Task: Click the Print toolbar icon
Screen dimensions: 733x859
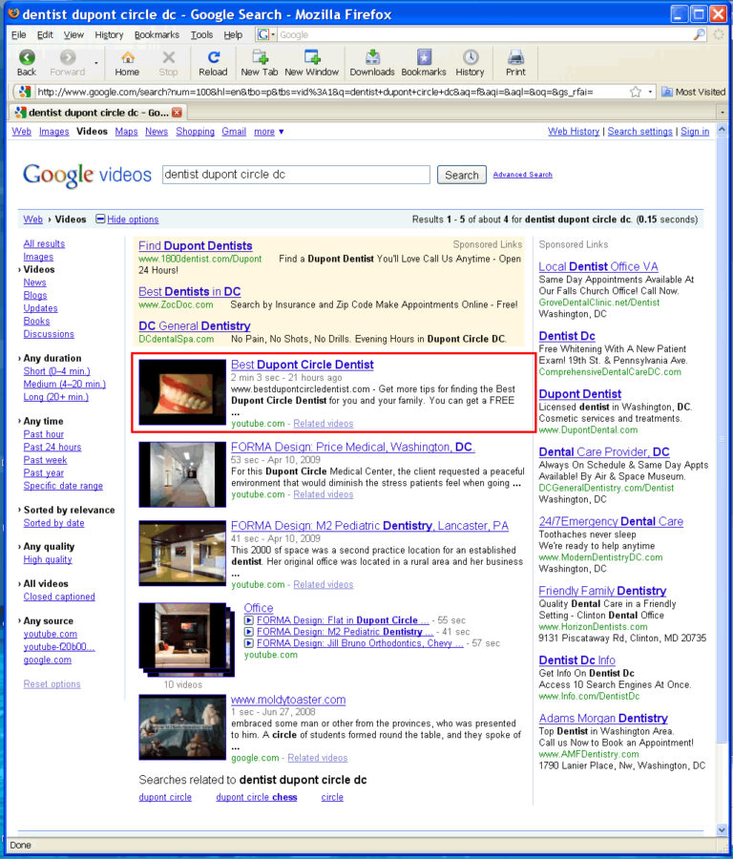Action: coord(515,57)
